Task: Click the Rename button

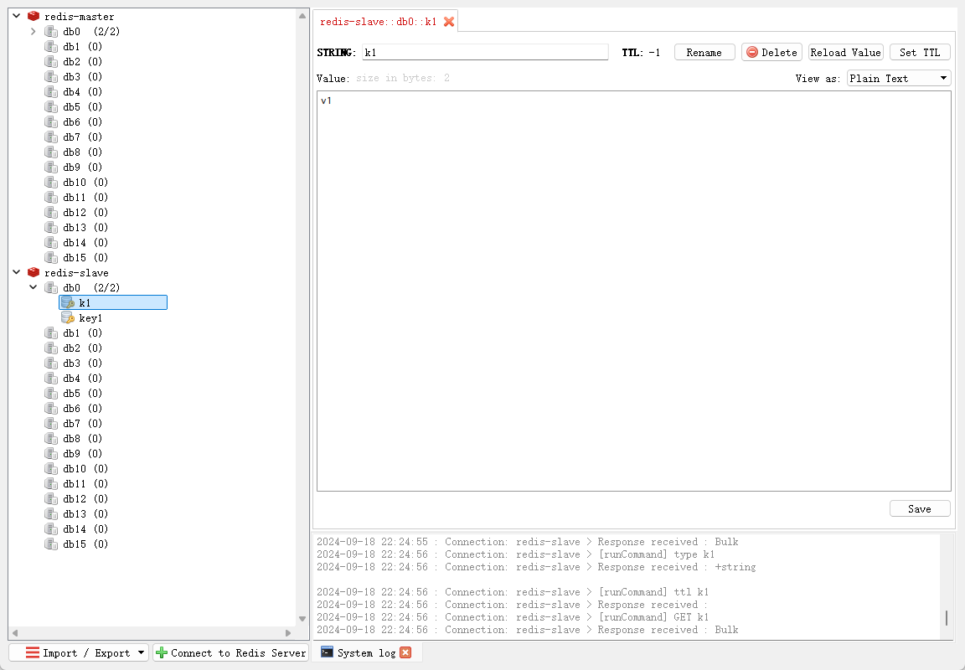Action: click(704, 52)
